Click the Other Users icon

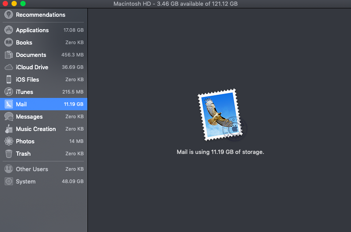(x=9, y=169)
